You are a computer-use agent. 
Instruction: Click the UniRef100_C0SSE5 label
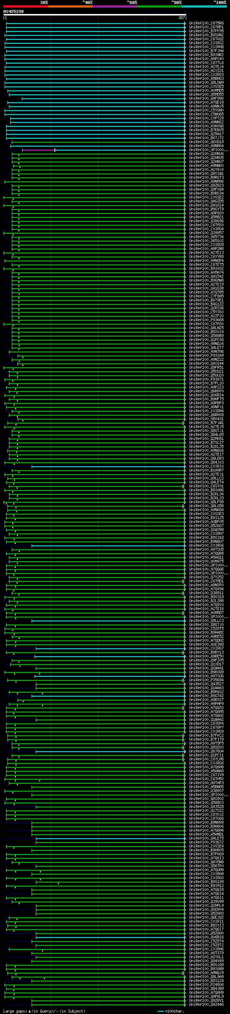coord(206,87)
